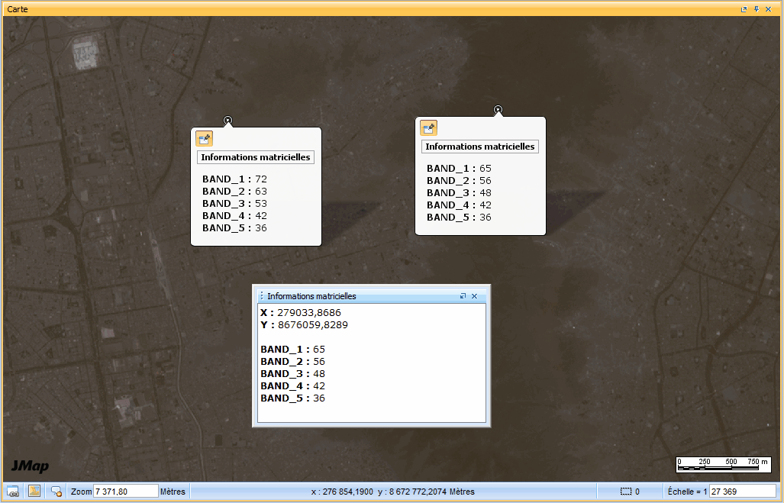Click the Échelle scale input field
The image size is (784, 503).
pos(742,492)
